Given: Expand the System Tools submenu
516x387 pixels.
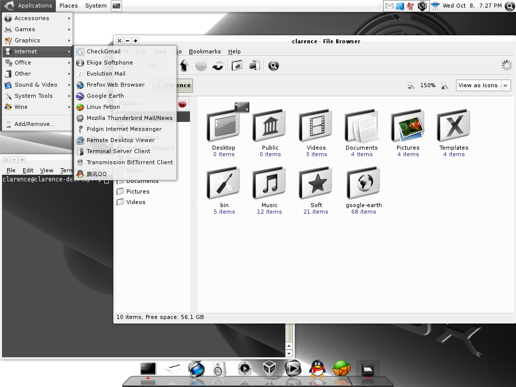Looking at the screenshot, I should tap(37, 96).
